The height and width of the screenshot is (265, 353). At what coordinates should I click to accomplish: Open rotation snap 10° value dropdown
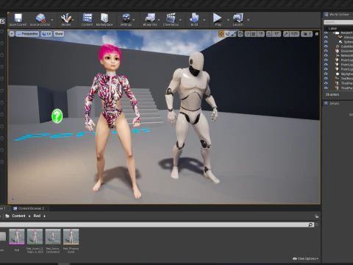277,34
